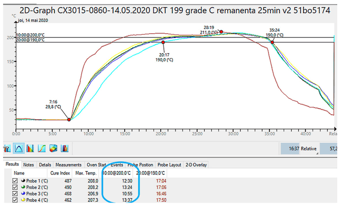
Task: Click the red time value 17:06
Action: tap(161, 187)
